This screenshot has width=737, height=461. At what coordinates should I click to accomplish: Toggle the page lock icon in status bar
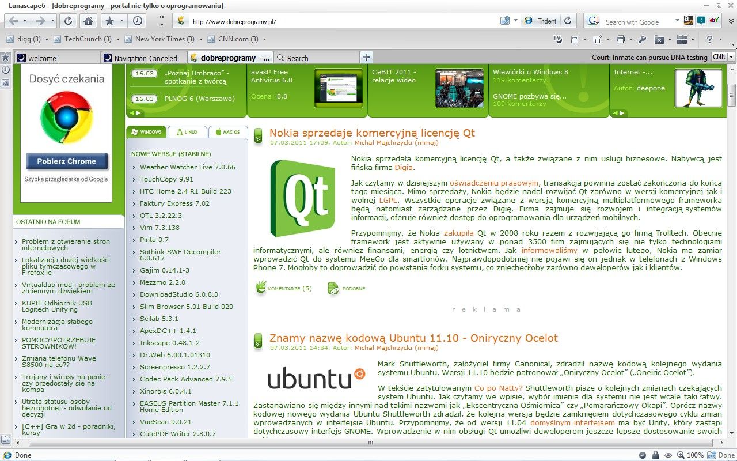656,455
